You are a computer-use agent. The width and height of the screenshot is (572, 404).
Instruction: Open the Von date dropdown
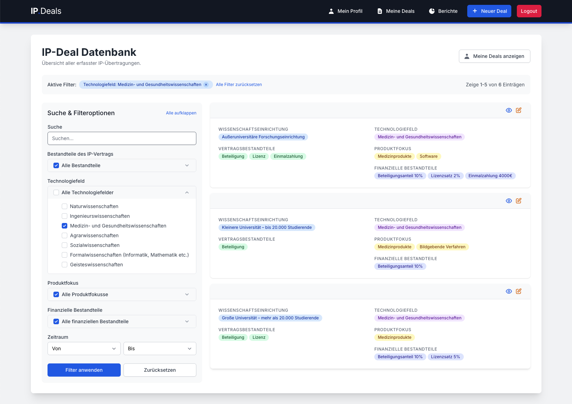[84, 349]
